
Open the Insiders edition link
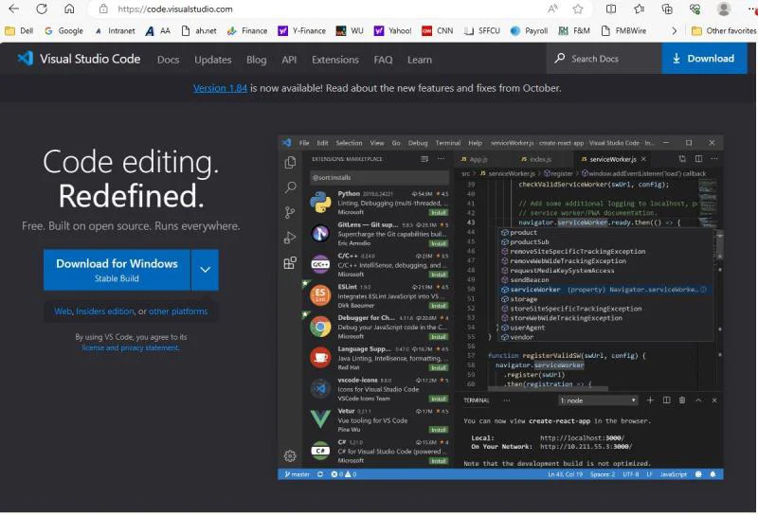coord(105,311)
